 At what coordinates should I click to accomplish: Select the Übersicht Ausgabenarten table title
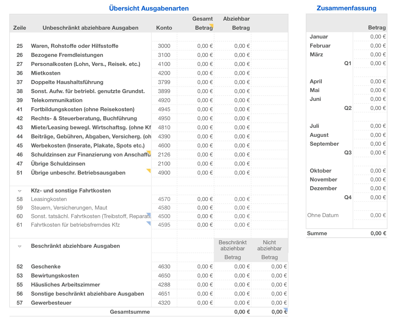(149, 8)
